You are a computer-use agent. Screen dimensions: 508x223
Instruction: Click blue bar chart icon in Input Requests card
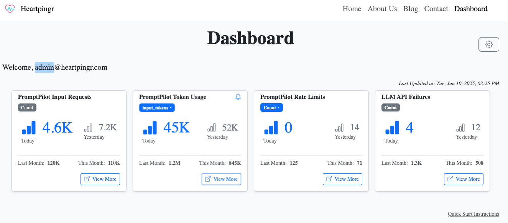pyautogui.click(x=29, y=128)
